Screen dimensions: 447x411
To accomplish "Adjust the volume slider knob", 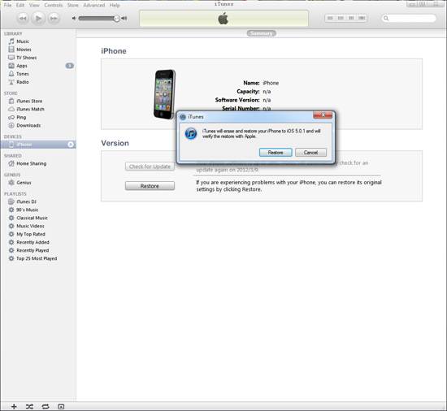I will click(116, 19).
